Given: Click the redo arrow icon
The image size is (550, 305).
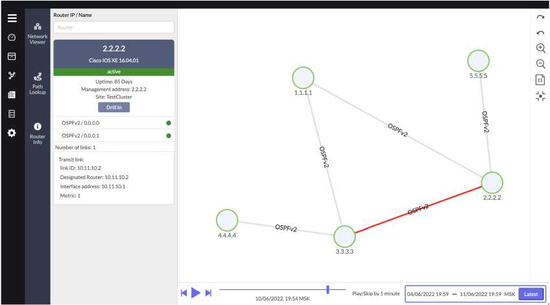Looking at the screenshot, I should (x=540, y=17).
